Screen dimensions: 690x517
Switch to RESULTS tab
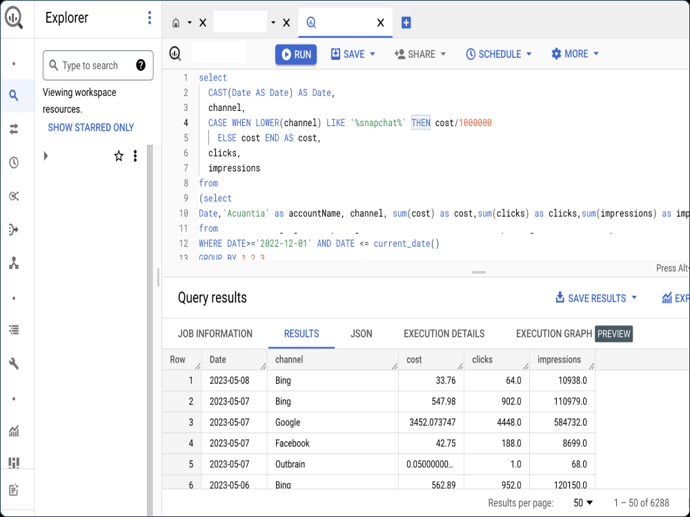click(x=302, y=334)
